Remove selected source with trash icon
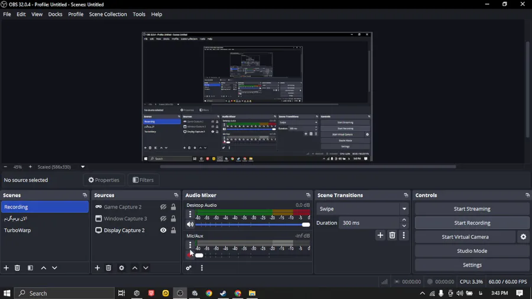 click(109, 268)
